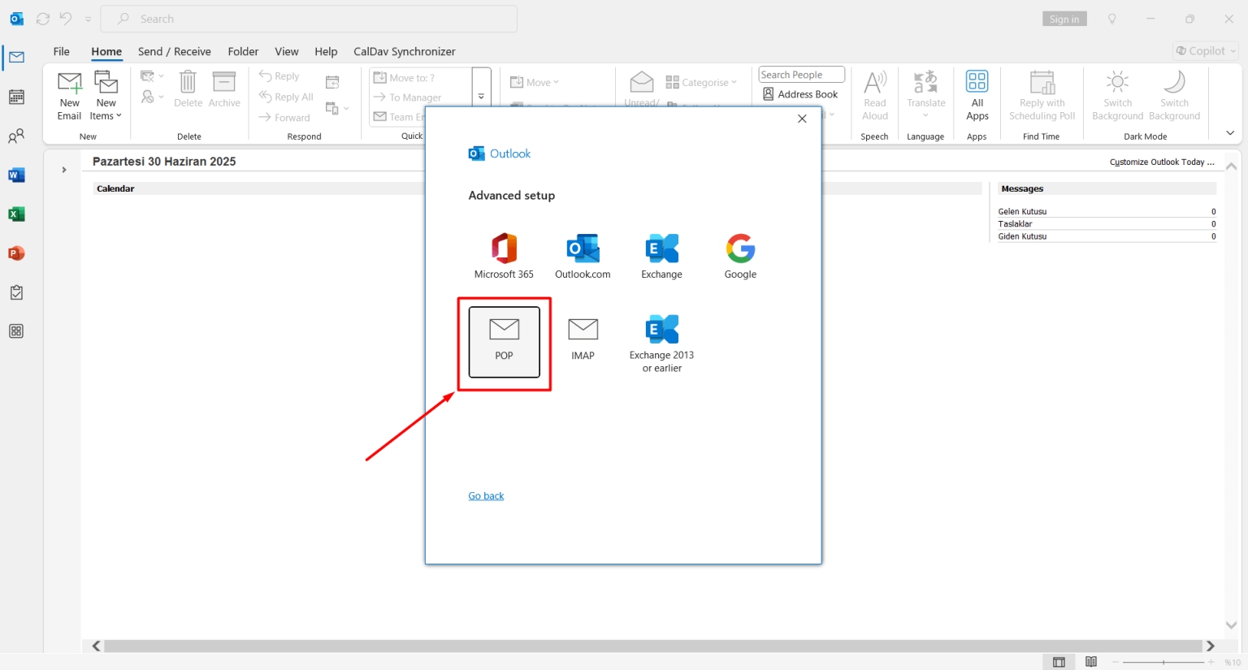Expand the New Items dropdown
This screenshot has height=670, width=1248.
(106, 95)
